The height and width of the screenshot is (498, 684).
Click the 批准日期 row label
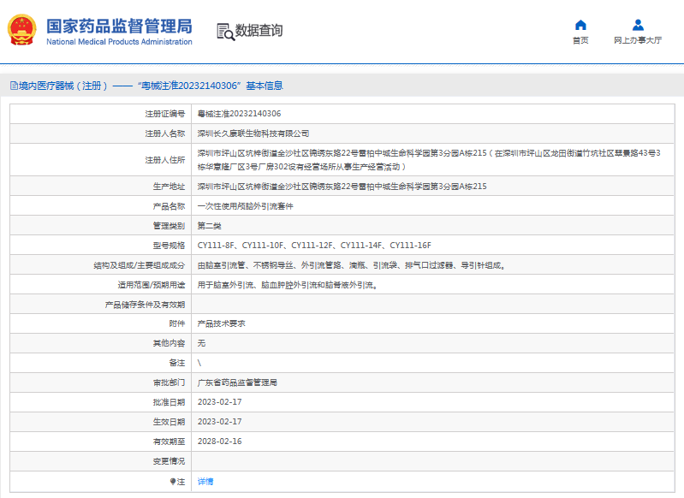click(x=169, y=402)
